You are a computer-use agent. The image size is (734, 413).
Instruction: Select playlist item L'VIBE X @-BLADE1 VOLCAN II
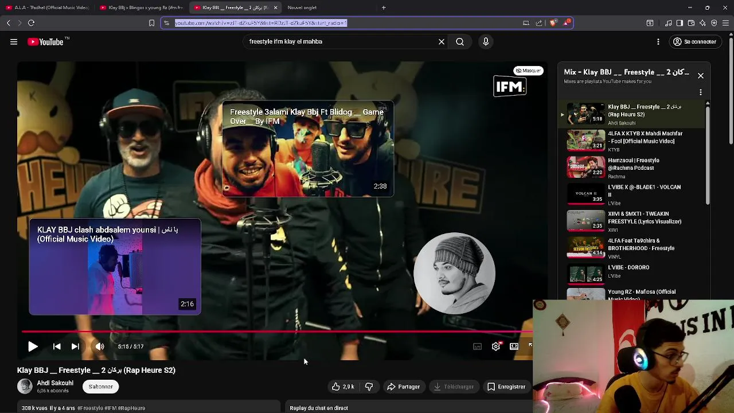coord(631,194)
